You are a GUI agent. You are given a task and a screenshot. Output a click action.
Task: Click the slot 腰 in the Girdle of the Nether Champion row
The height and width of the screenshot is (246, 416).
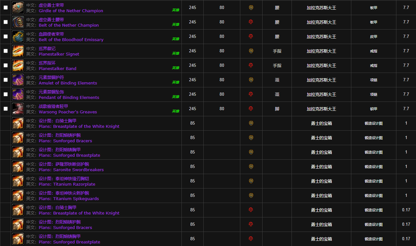[277, 8]
